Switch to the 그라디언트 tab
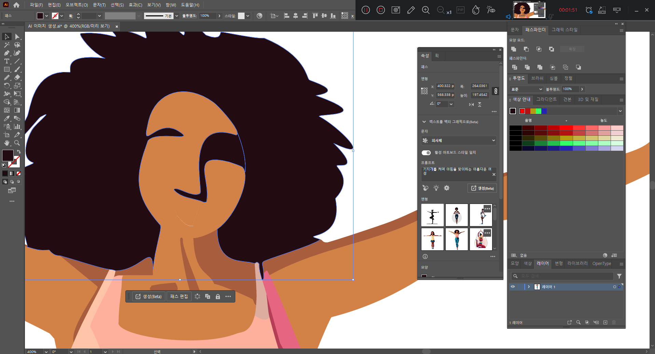This screenshot has width=655, height=354. (x=546, y=99)
